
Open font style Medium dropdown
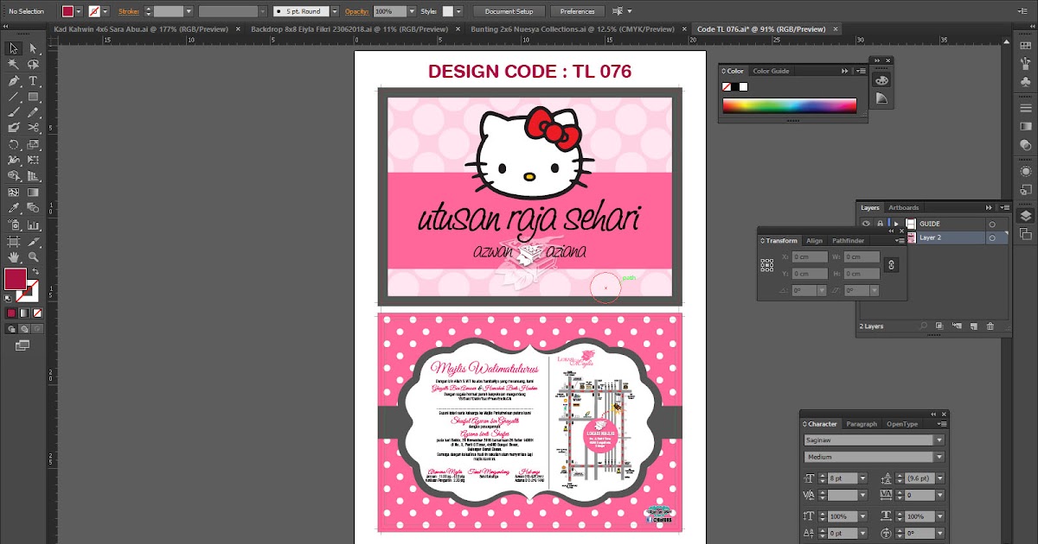click(x=939, y=457)
